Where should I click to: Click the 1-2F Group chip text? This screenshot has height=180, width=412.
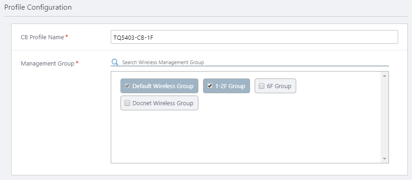[x=230, y=86]
